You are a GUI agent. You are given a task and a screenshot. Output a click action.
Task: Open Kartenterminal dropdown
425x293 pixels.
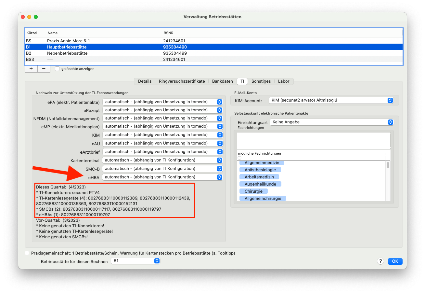tap(162, 160)
